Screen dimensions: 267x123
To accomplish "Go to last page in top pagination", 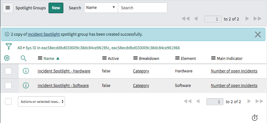I will pyautogui.click(x=257, y=19).
